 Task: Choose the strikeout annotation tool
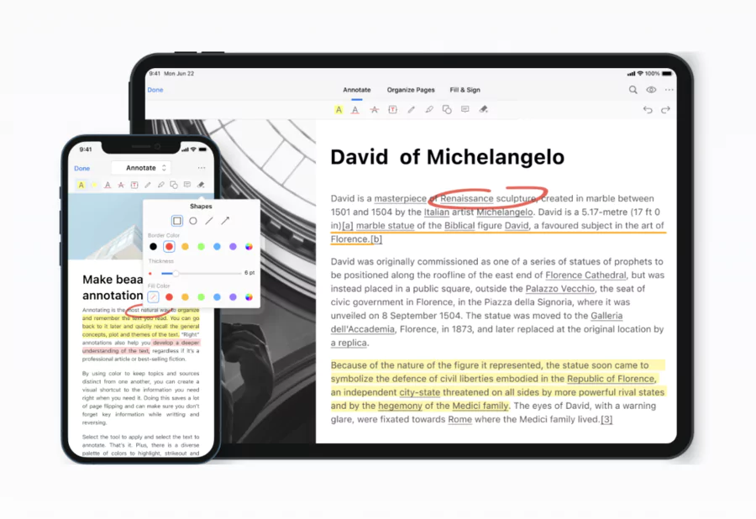[x=375, y=109]
